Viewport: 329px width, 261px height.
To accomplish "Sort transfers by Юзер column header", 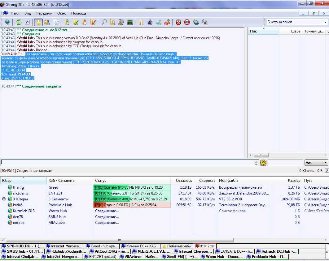I will (x=23, y=180).
